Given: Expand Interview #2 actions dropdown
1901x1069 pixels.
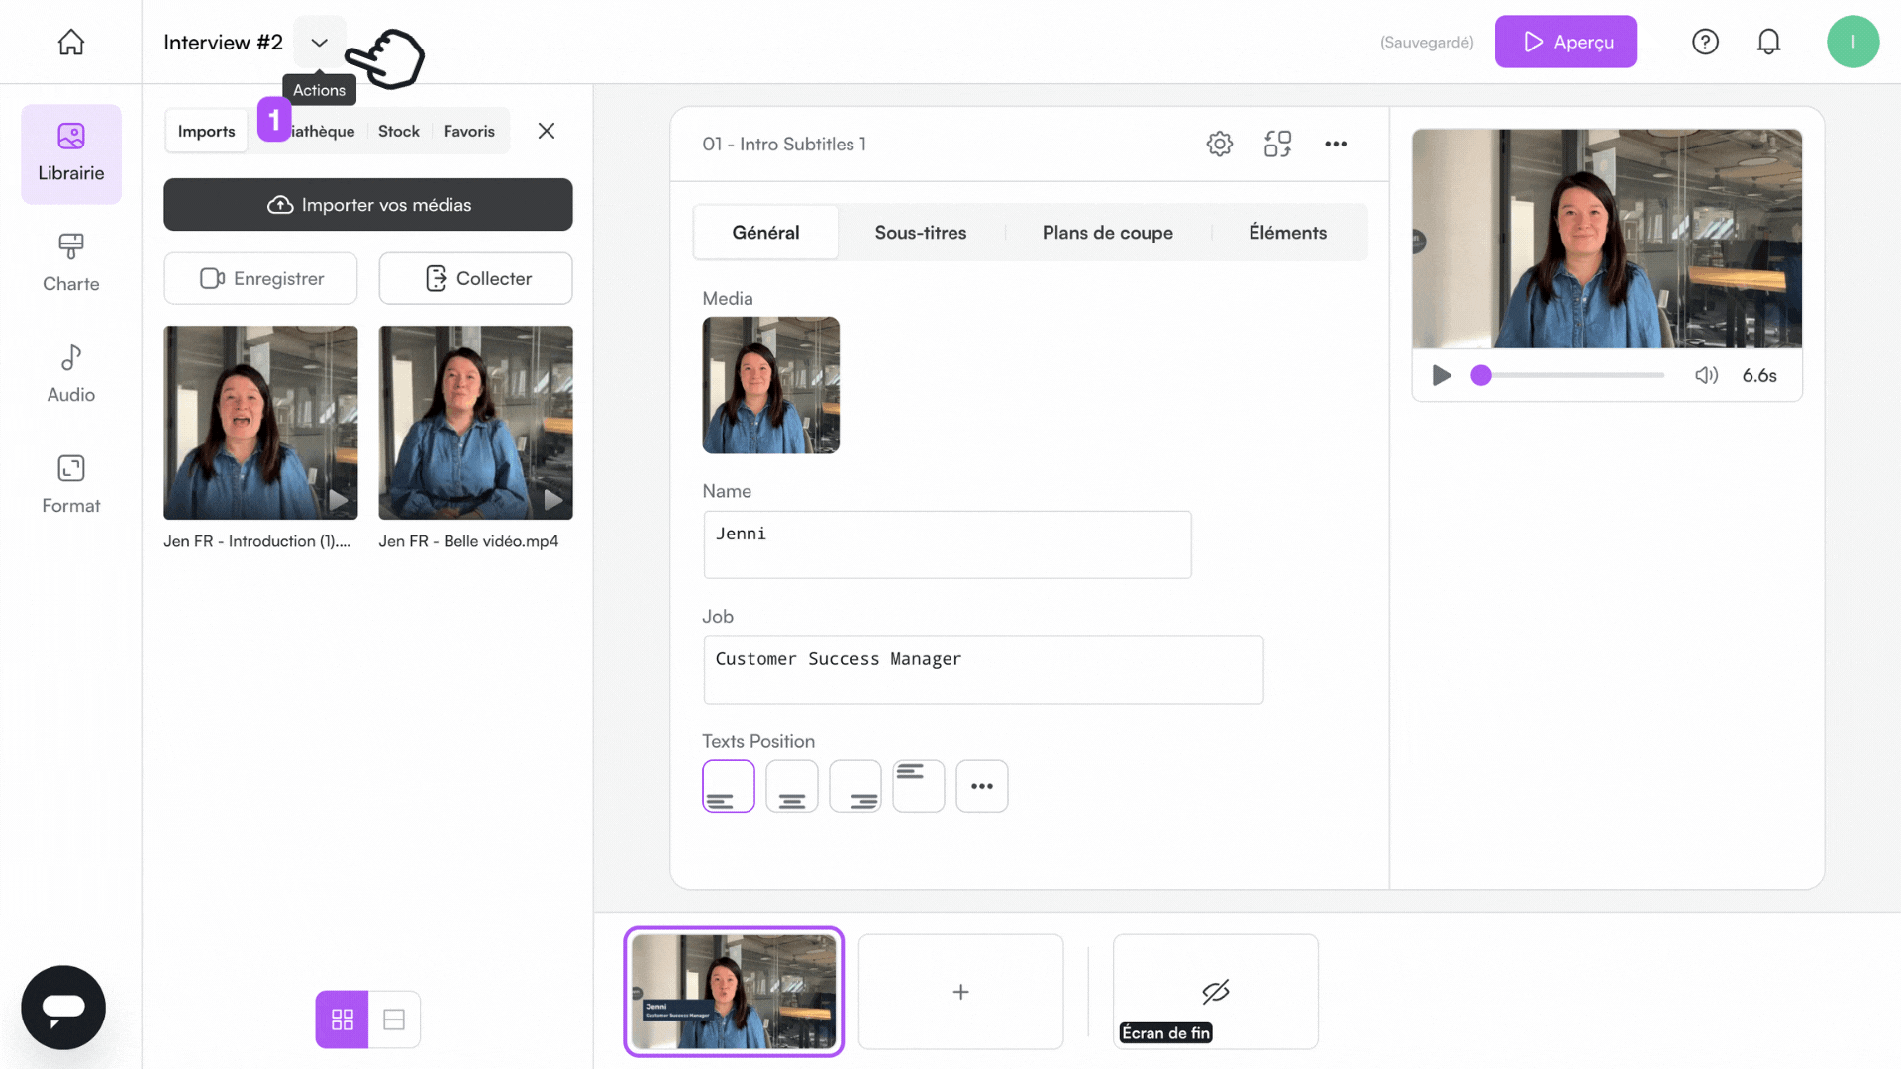Looking at the screenshot, I should [319, 42].
